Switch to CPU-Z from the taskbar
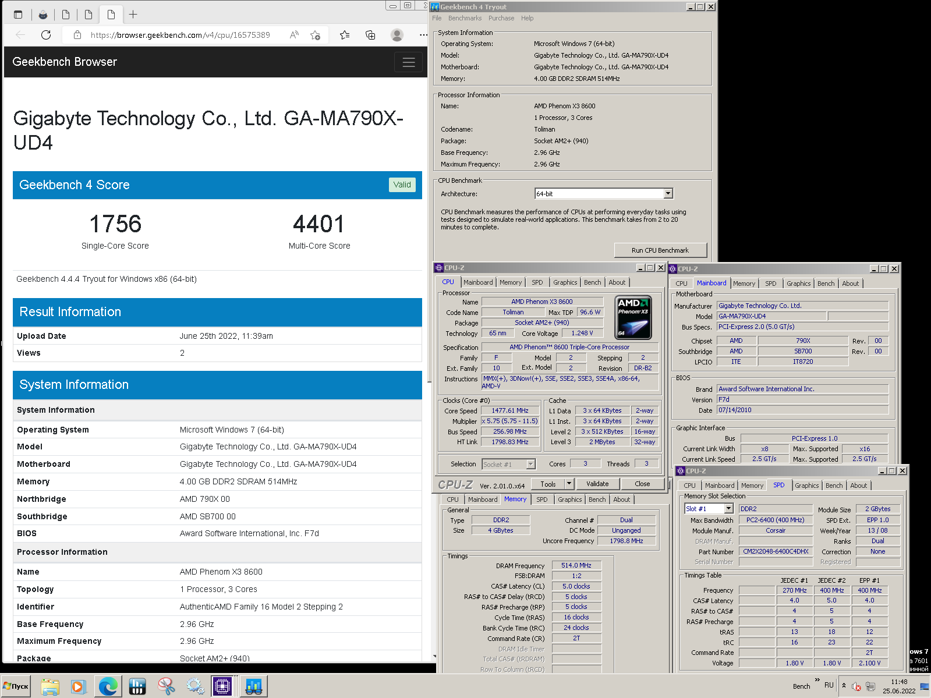Viewport: 931px width, 698px height. click(222, 687)
